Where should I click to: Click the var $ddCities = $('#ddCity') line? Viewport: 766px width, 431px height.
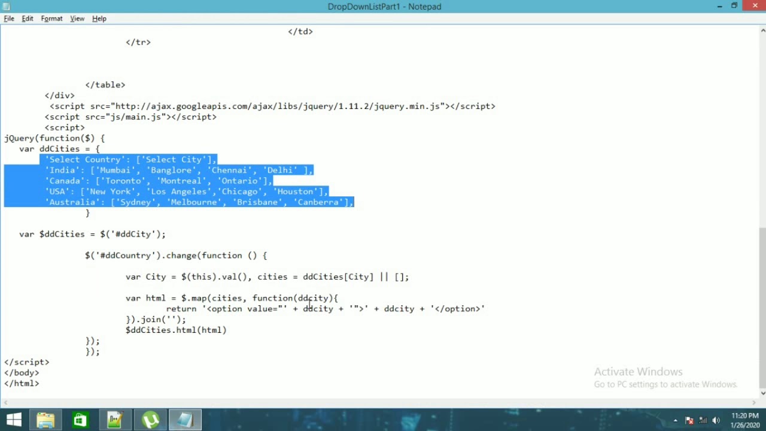point(92,234)
